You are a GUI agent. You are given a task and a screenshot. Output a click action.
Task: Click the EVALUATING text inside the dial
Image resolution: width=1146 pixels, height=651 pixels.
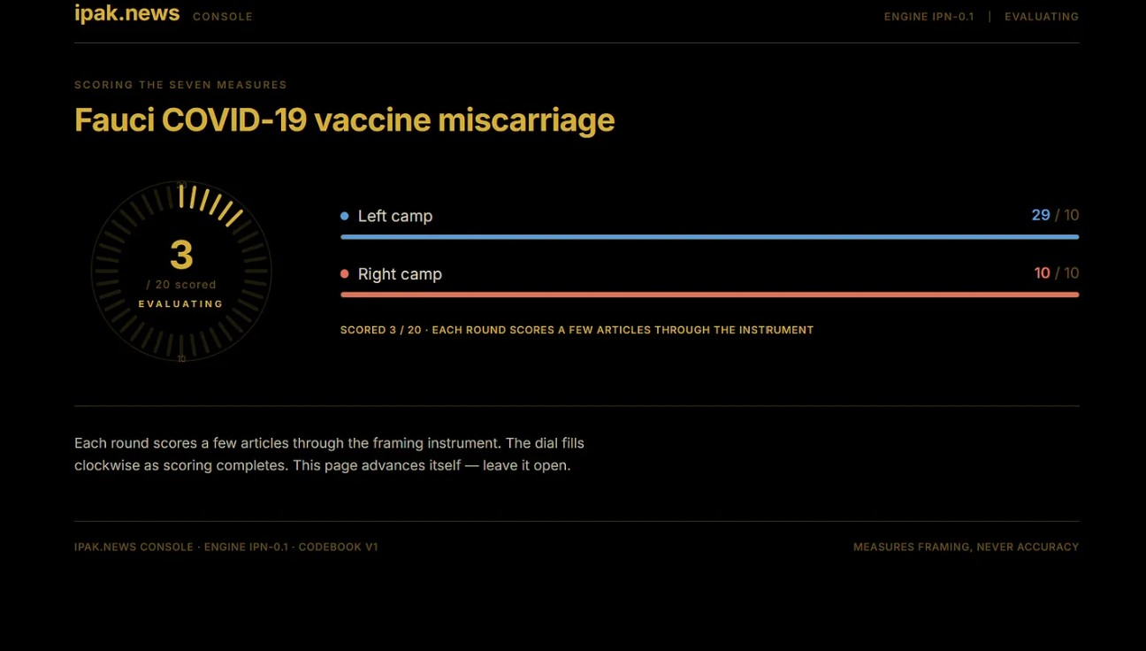[x=181, y=304]
